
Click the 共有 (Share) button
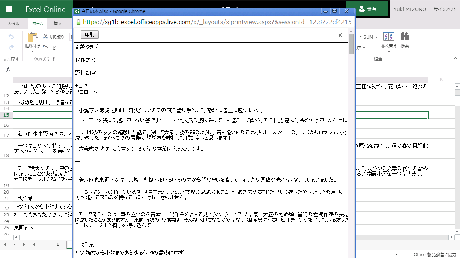[x=367, y=9]
